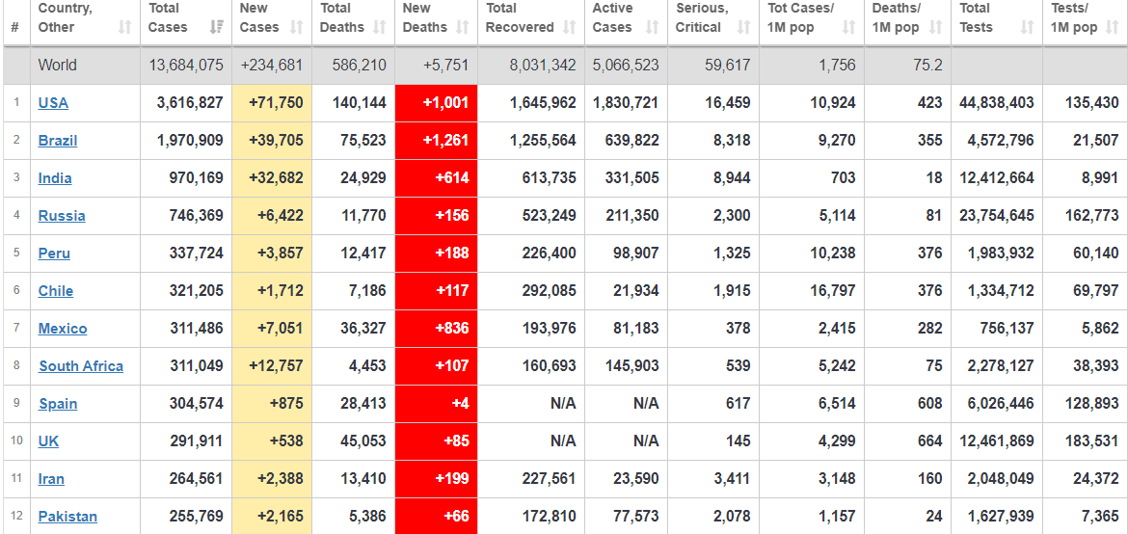Sort table by Total Deaths arrows
Image resolution: width=1128 pixels, height=534 pixels.
[x=379, y=27]
